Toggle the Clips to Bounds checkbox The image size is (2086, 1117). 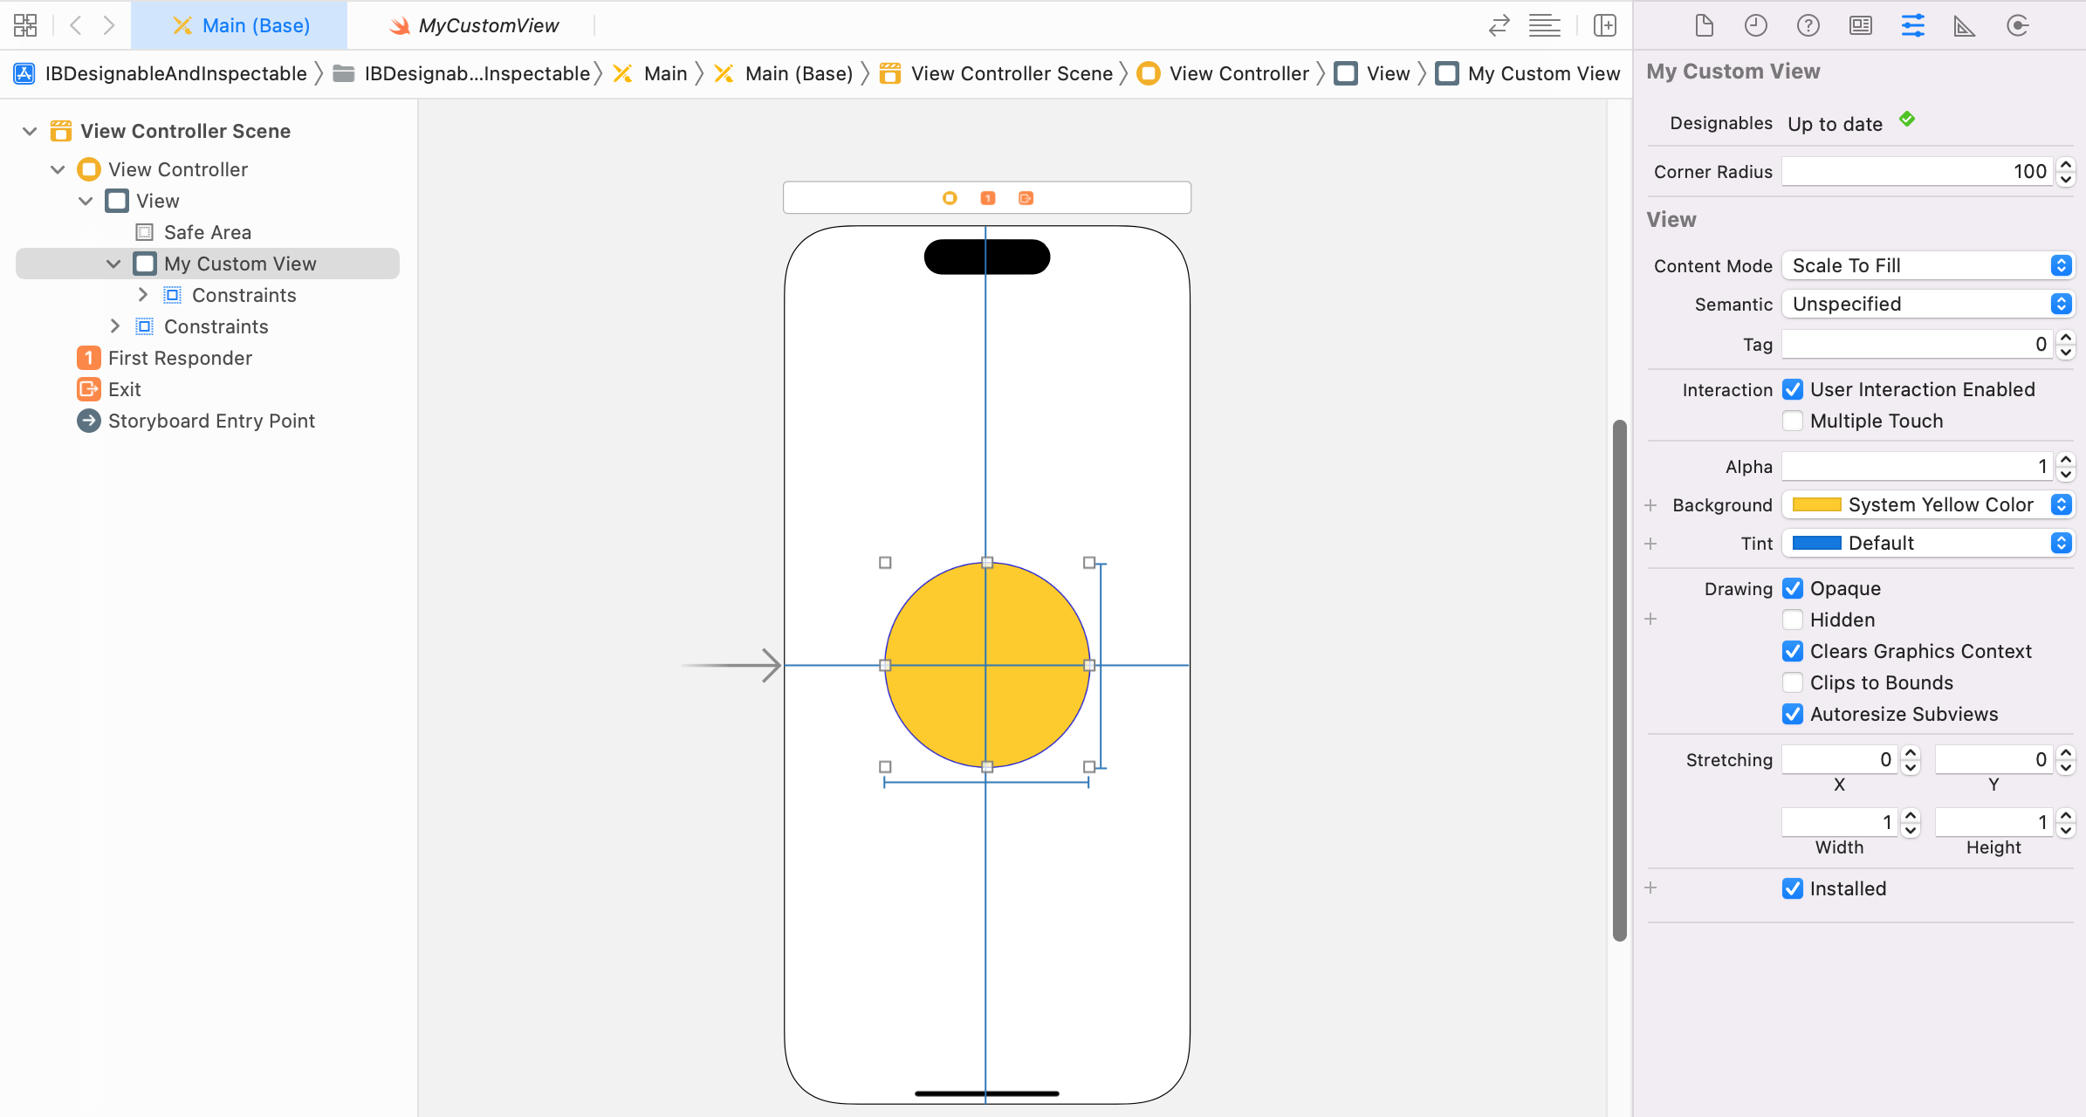click(x=1793, y=682)
